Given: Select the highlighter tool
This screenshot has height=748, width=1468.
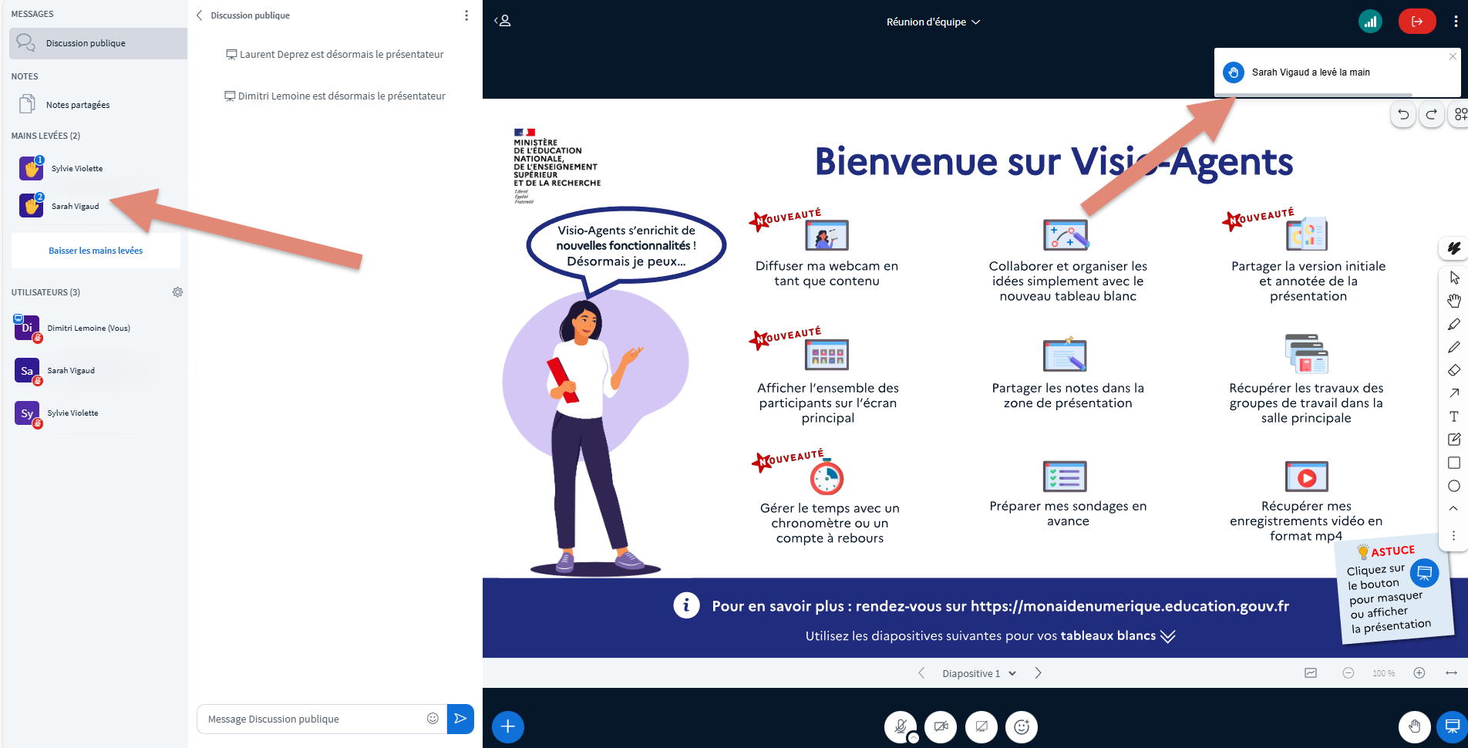Looking at the screenshot, I should (1454, 324).
